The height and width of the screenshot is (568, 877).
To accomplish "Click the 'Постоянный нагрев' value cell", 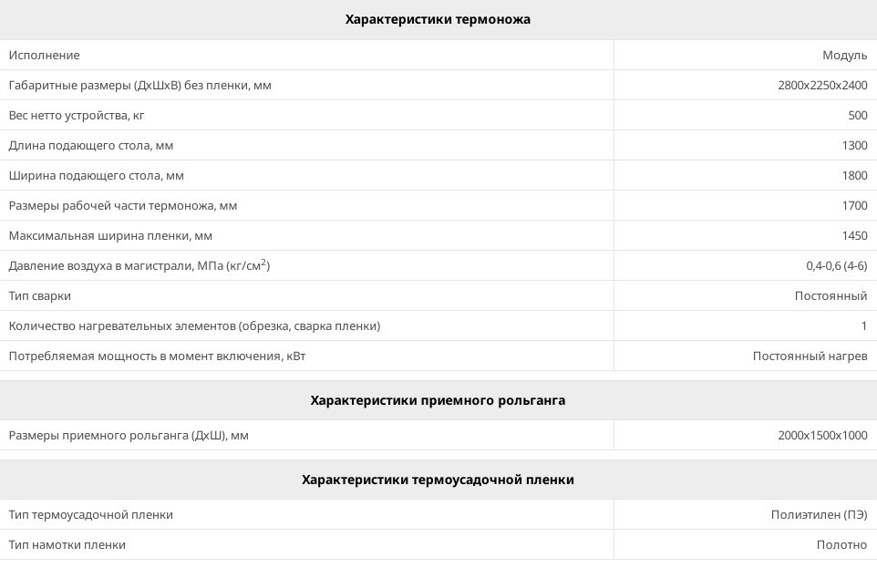I will pos(810,356).
